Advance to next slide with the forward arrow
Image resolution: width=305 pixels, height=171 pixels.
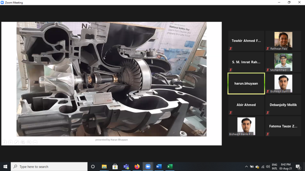tap(11, 142)
